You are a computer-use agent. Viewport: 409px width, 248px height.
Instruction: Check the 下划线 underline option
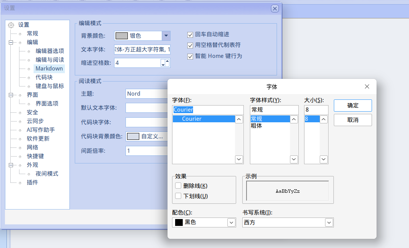tap(178, 196)
